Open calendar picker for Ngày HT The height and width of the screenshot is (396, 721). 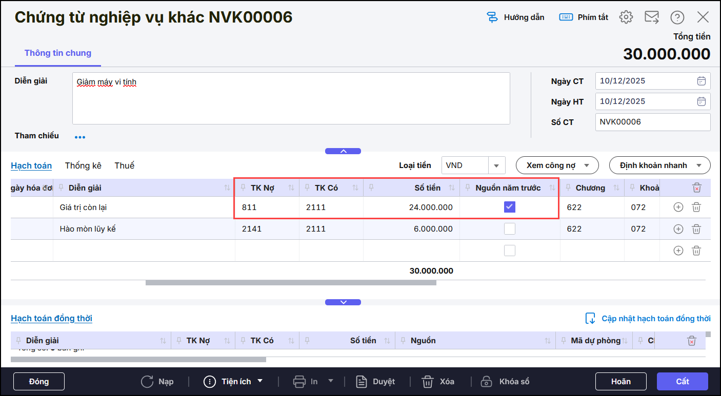[x=701, y=101]
